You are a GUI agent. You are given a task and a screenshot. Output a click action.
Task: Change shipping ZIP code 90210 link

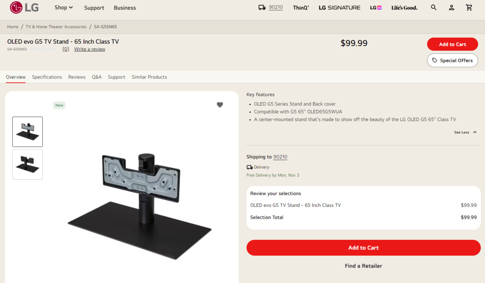pyautogui.click(x=280, y=157)
